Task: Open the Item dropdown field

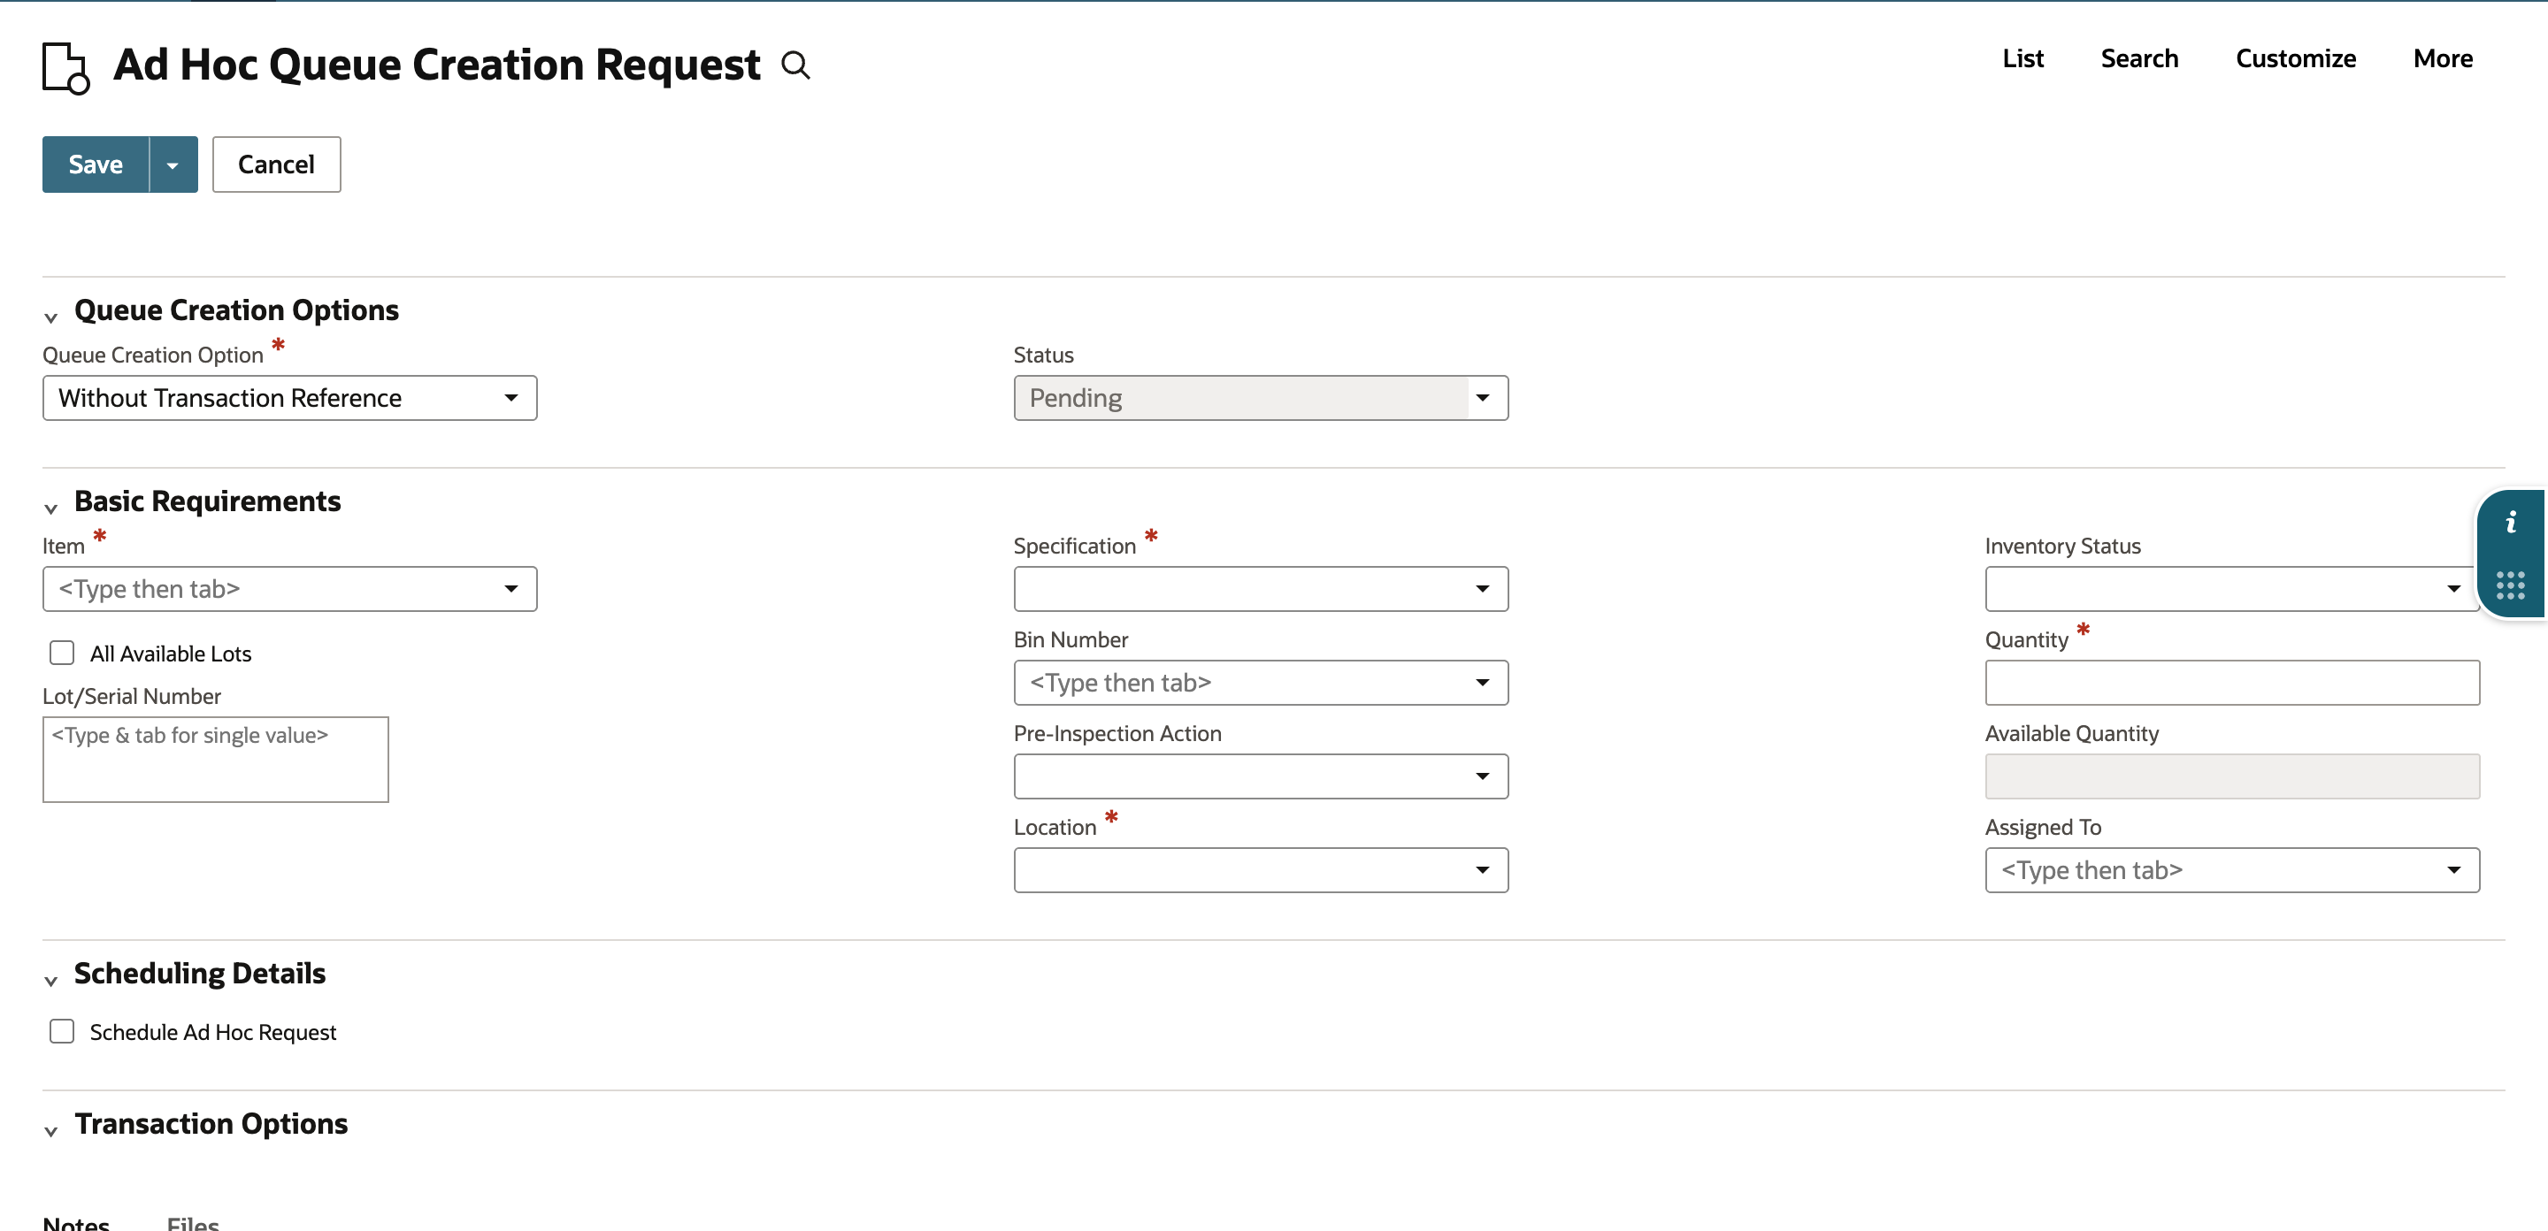Action: [290, 589]
